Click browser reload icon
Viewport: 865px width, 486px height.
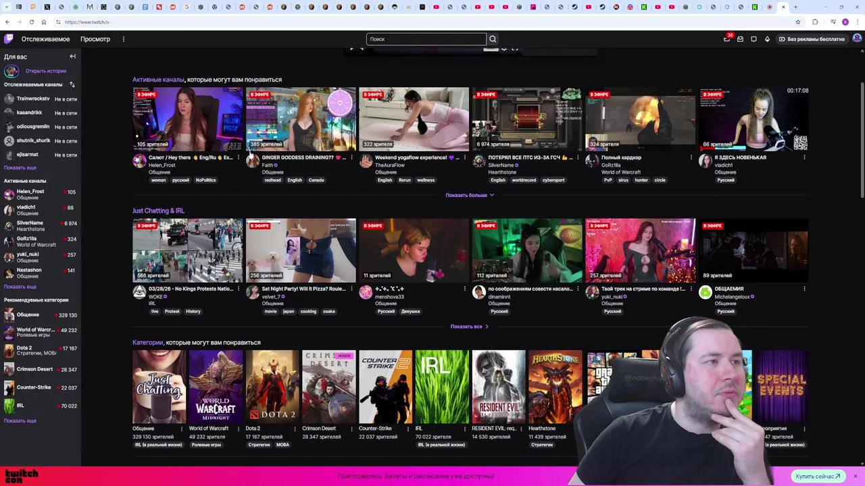coord(31,22)
